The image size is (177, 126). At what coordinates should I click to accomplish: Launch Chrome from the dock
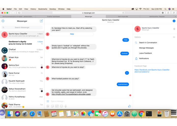141,114
